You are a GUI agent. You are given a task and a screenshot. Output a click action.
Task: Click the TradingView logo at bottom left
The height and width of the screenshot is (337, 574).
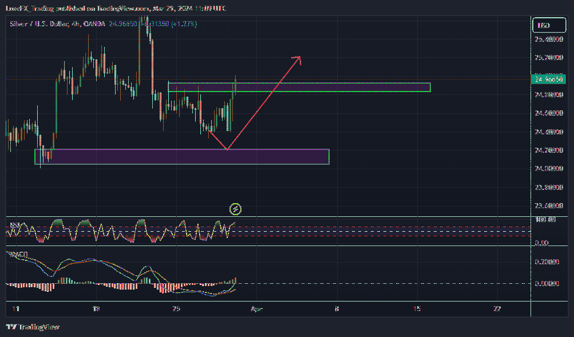32,327
